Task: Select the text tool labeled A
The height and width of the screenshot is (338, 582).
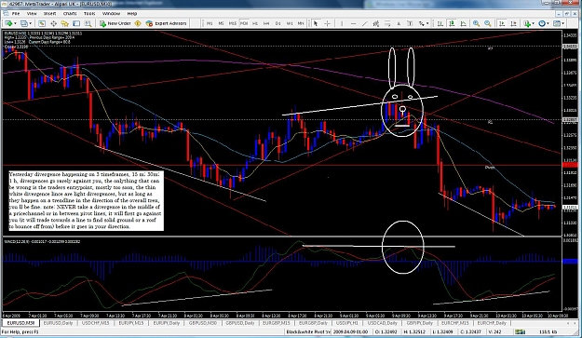Action: (x=399, y=23)
